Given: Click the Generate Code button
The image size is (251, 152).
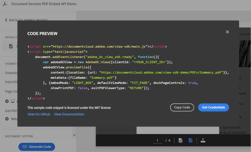Looking at the screenshot, I should 37,147.
